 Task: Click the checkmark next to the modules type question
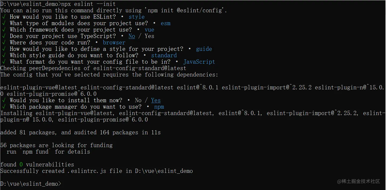pyautogui.click(x=3, y=23)
